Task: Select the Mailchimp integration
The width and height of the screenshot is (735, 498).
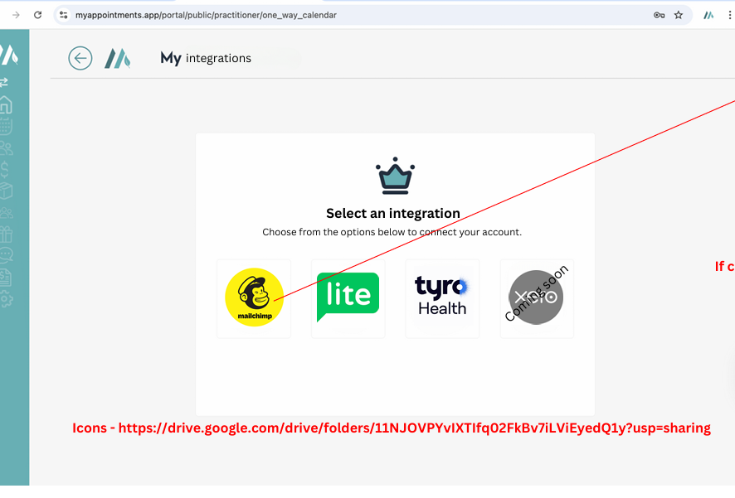Action: (x=254, y=297)
